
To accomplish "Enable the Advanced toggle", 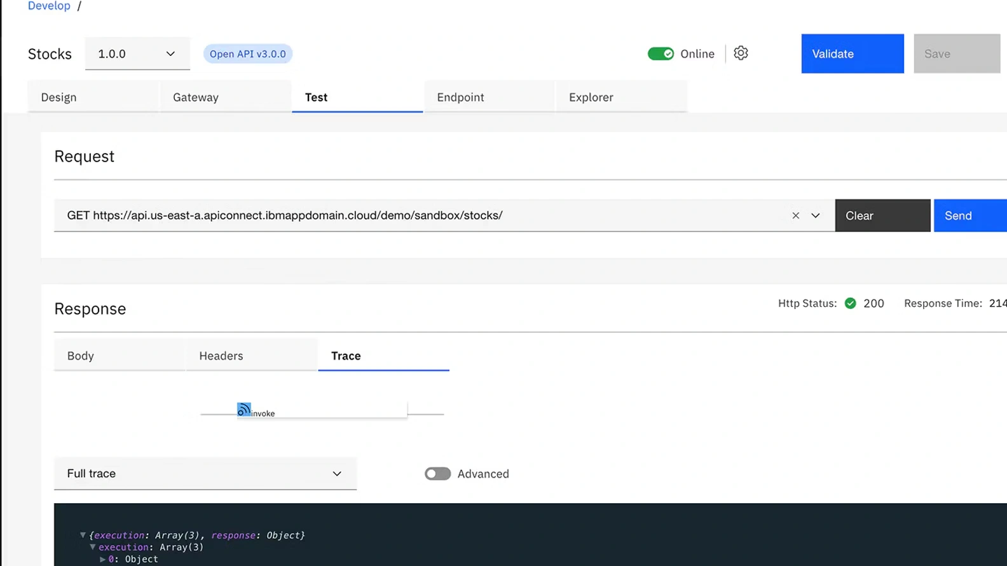I will [437, 474].
